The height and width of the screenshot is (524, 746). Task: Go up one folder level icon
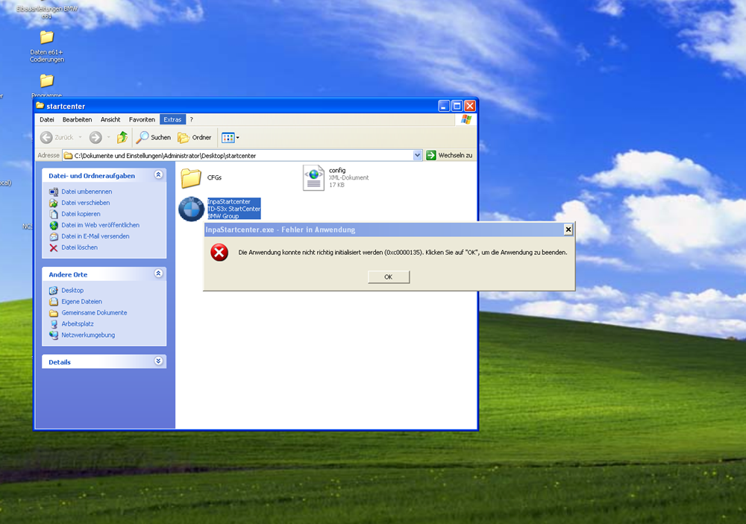122,137
